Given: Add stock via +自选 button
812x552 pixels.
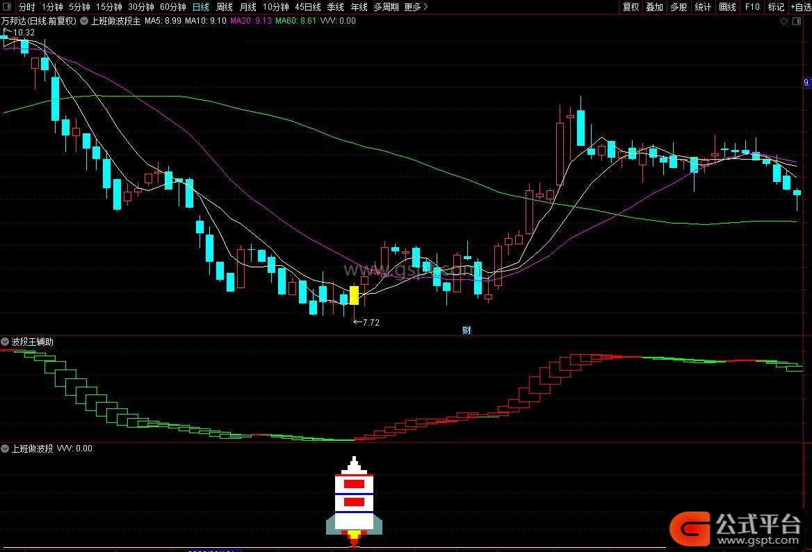Looking at the screenshot, I should [801, 7].
